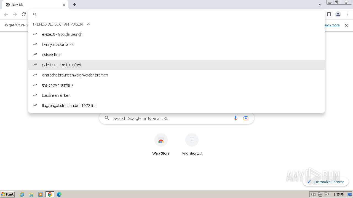
Task: Click the 1:35 PM clock
Action: coord(339,194)
